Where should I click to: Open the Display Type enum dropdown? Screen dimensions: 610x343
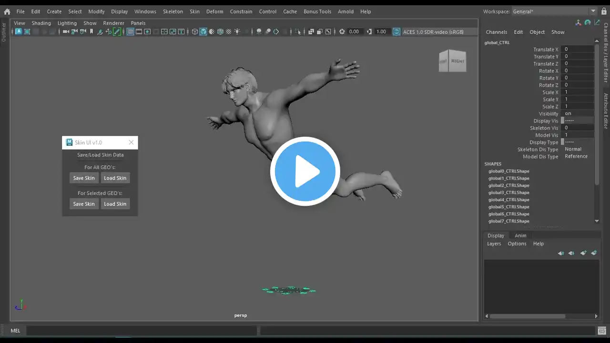click(577, 142)
